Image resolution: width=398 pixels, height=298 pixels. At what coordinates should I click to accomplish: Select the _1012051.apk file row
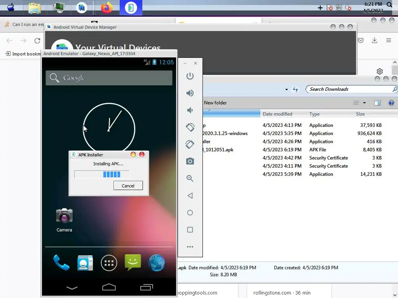tap(292, 150)
